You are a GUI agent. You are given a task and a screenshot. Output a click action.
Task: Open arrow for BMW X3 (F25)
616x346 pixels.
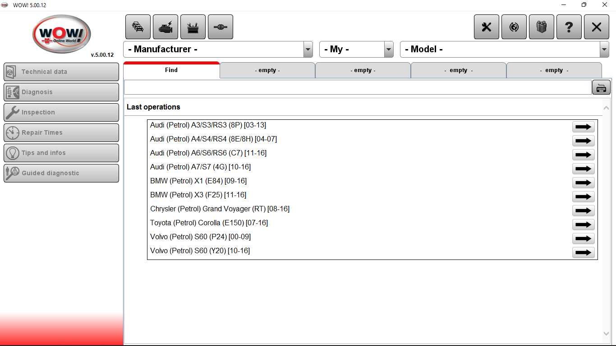(583, 196)
